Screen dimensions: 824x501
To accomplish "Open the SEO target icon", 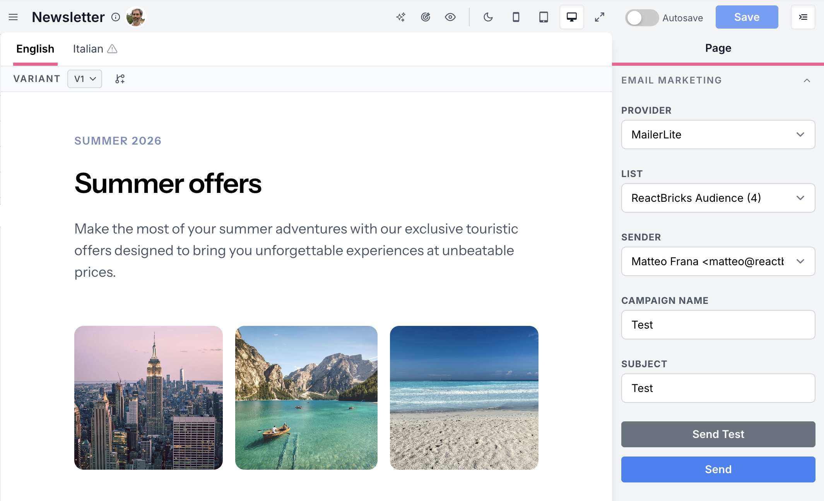I will [x=426, y=17].
